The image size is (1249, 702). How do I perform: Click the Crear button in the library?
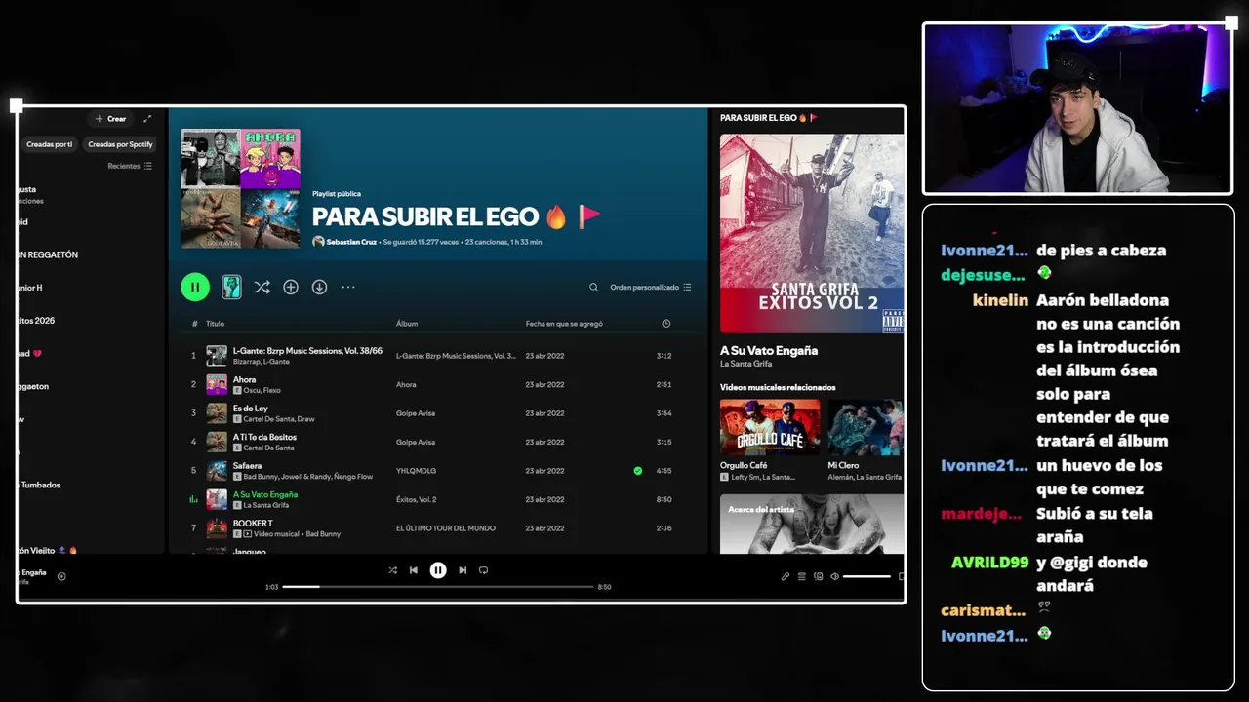click(x=110, y=119)
